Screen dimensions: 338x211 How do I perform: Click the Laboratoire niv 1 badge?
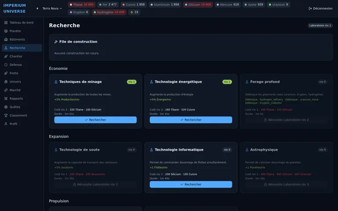(x=320, y=25)
